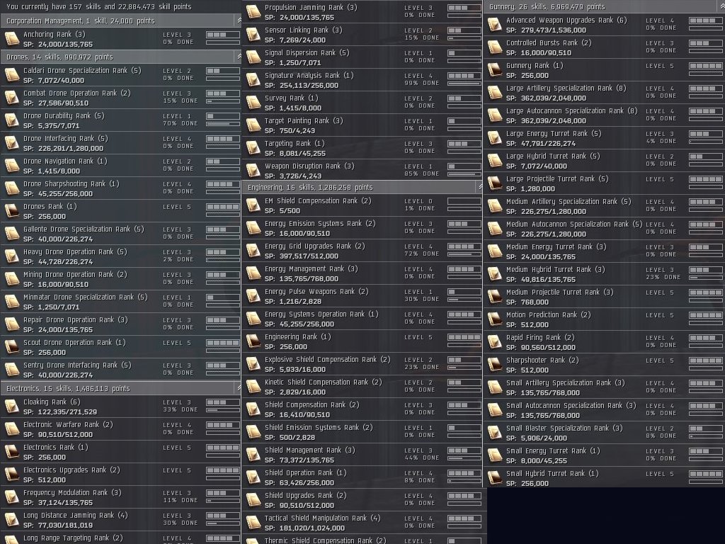Select the Electronics Upgrades book icon
725x544 pixels.
tap(11, 475)
